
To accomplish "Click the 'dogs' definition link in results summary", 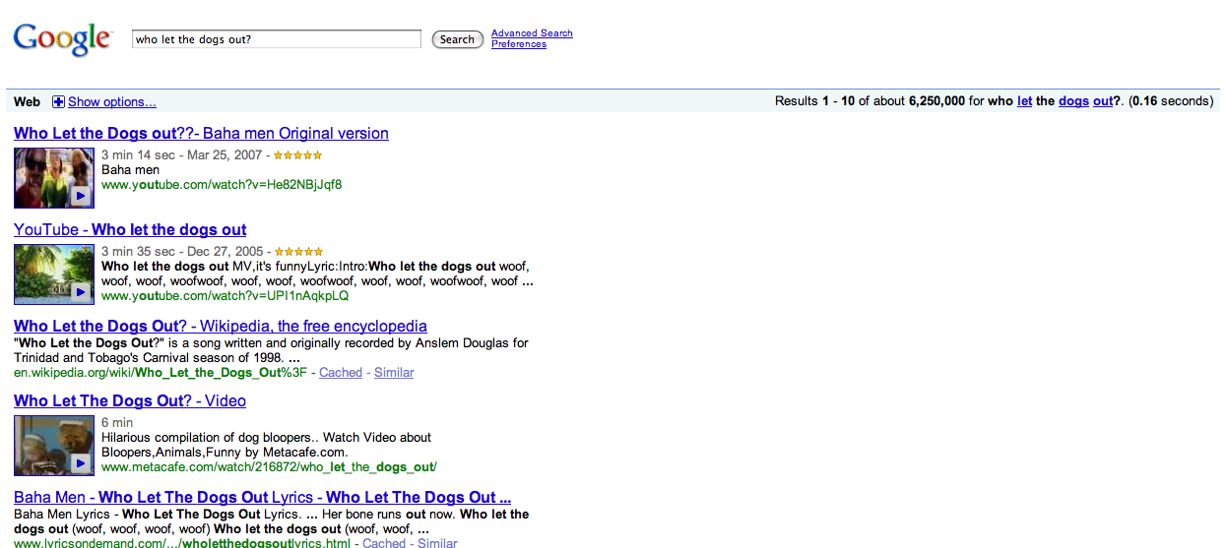I will (x=1073, y=101).
